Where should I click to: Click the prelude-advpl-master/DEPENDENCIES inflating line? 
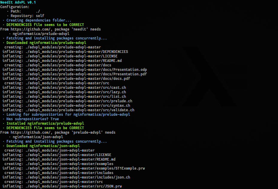65,52
